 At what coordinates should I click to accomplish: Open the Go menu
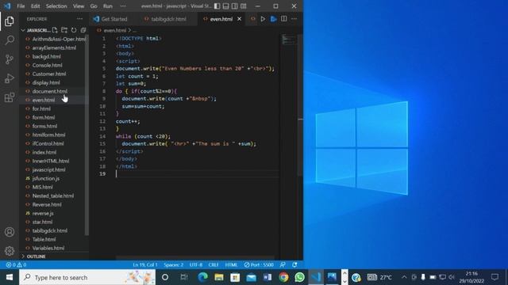click(x=94, y=6)
